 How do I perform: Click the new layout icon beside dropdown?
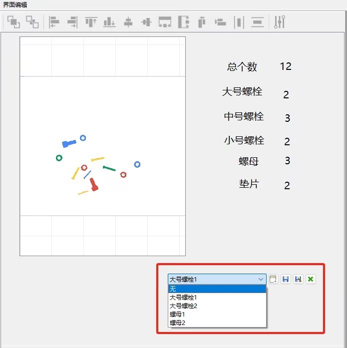[x=273, y=279]
